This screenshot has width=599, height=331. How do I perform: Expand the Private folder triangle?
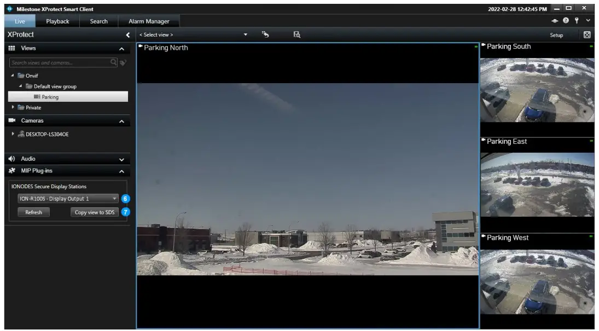13,107
